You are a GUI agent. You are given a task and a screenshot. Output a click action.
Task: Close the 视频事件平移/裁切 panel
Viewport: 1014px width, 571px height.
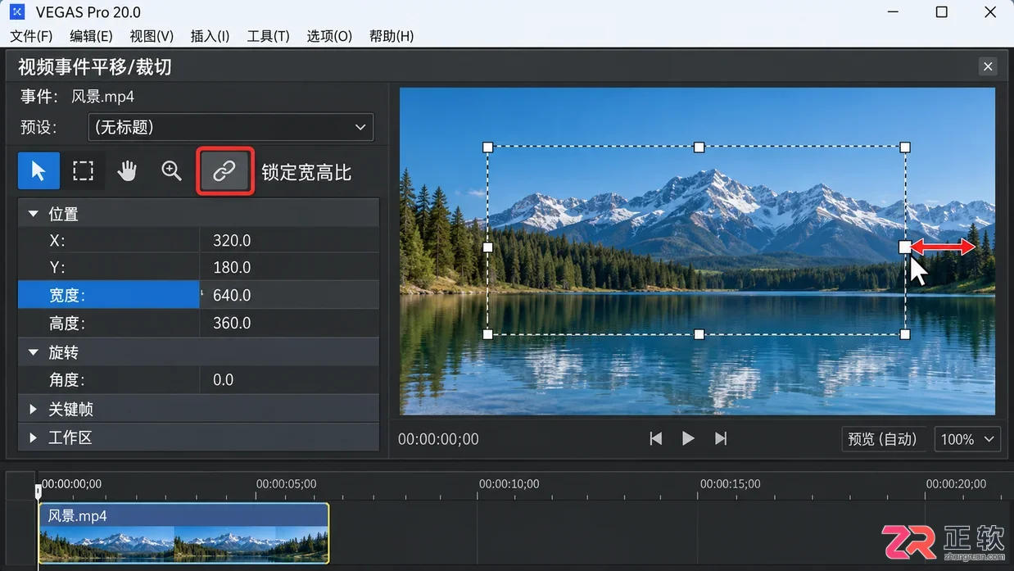pyautogui.click(x=988, y=66)
